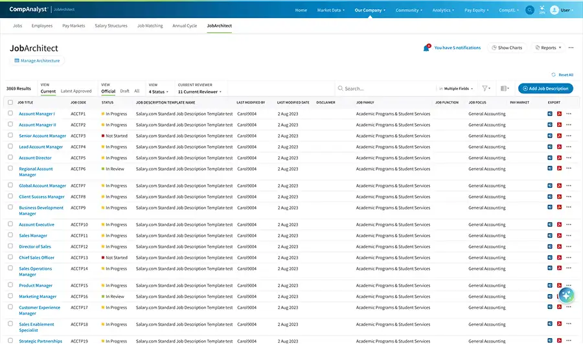
Task: Click the sparkle progress icon in header
Action: [542, 10]
